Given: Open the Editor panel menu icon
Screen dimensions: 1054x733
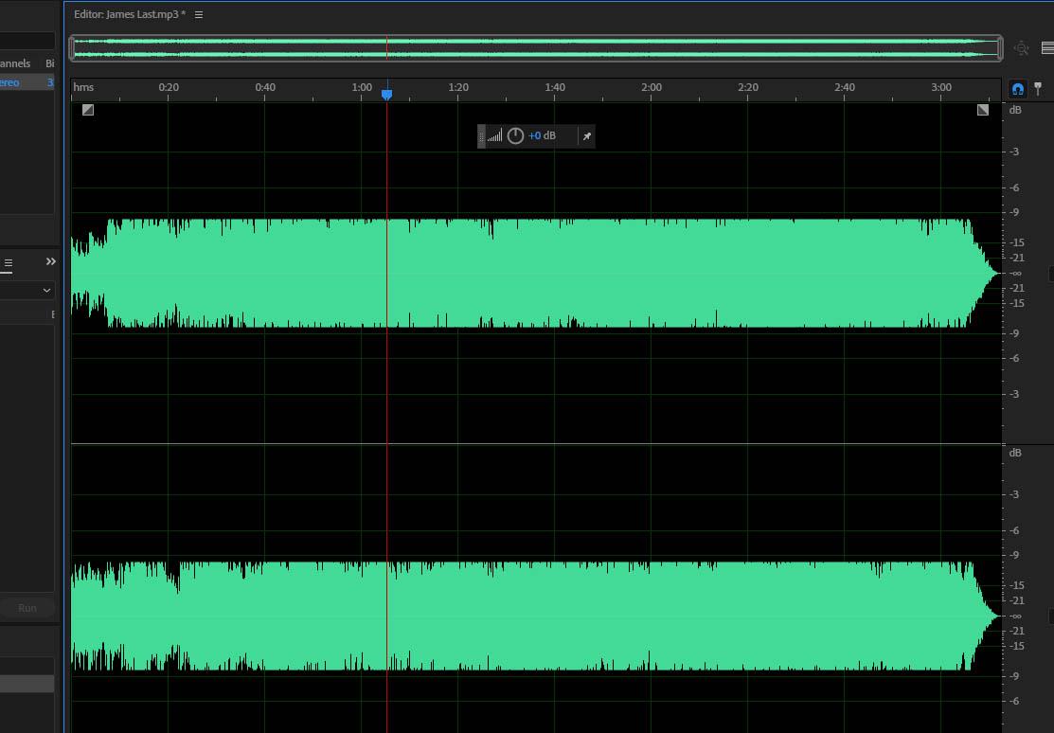Looking at the screenshot, I should pyautogui.click(x=199, y=14).
